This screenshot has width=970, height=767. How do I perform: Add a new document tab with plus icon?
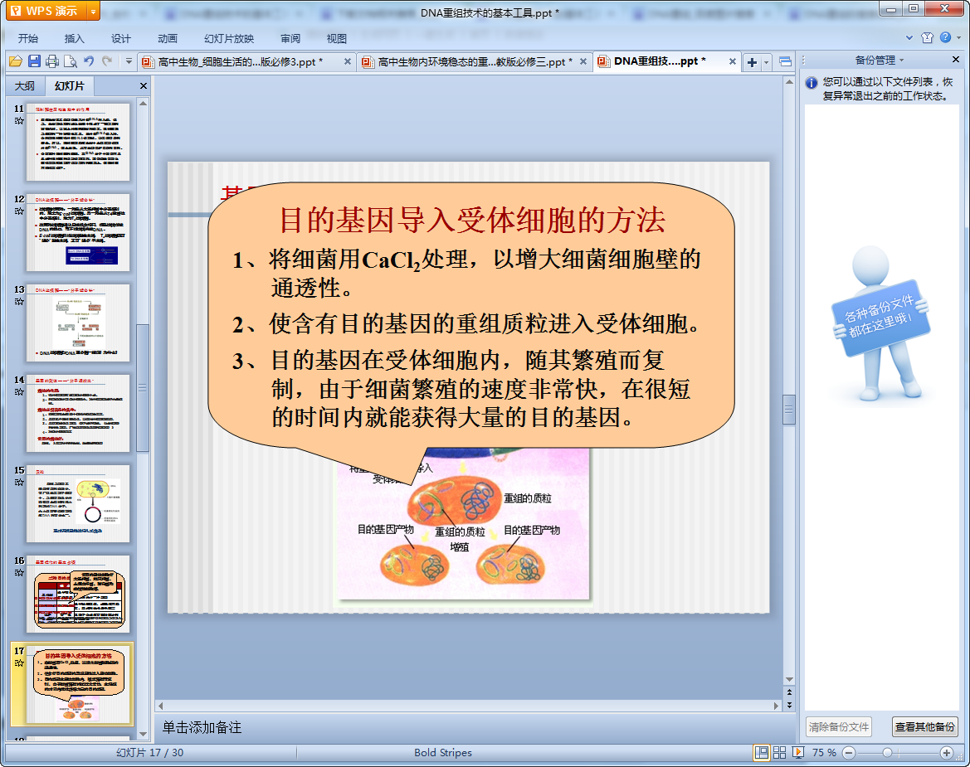tap(753, 62)
